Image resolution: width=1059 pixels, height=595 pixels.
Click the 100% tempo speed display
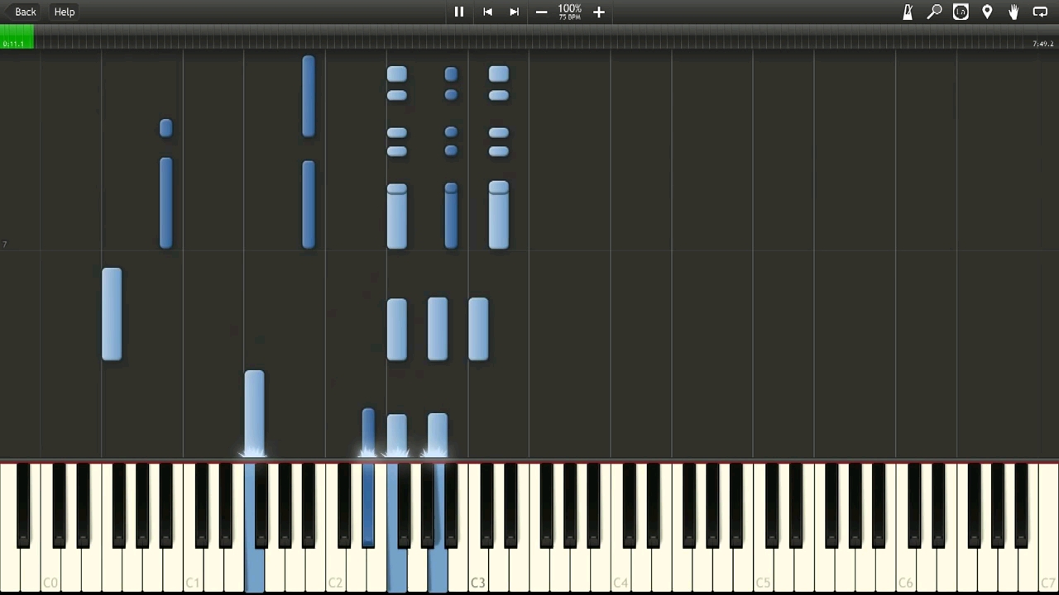click(569, 11)
